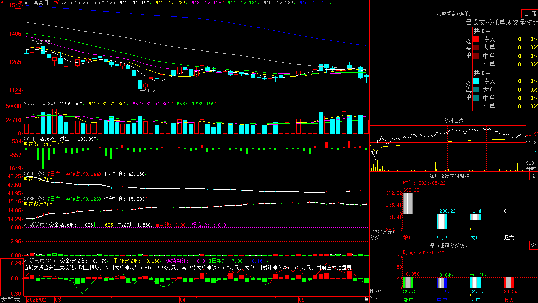Select the 日线 period label
This screenshot has height=303, width=538.
tap(54, 3)
